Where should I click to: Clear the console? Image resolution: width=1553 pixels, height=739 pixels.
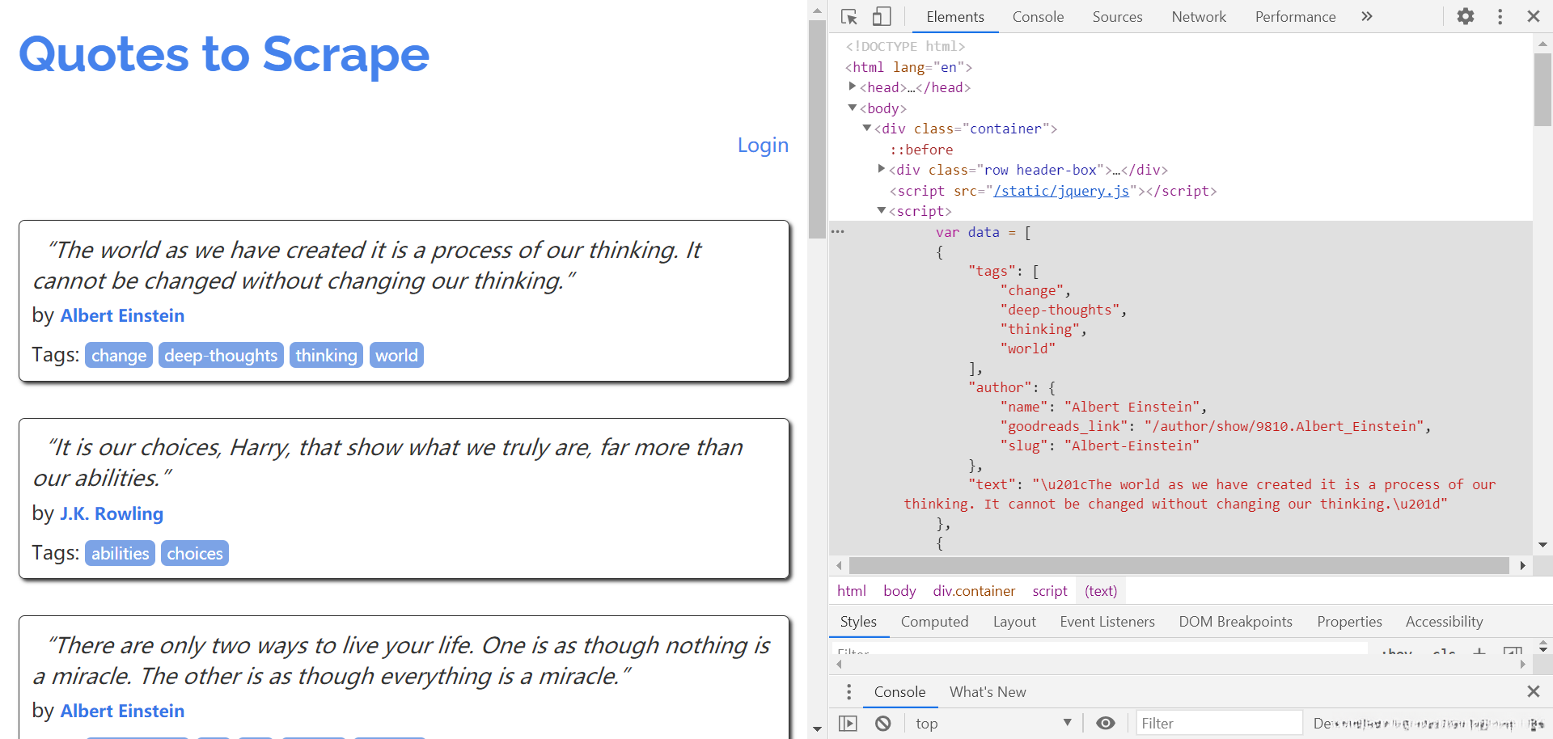[x=883, y=724]
